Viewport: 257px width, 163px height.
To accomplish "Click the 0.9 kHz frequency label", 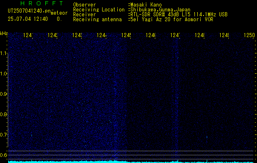I will [x=3, y=94].
